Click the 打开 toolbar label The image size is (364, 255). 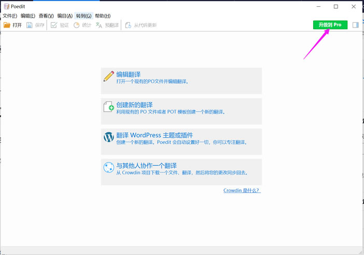coord(17,25)
